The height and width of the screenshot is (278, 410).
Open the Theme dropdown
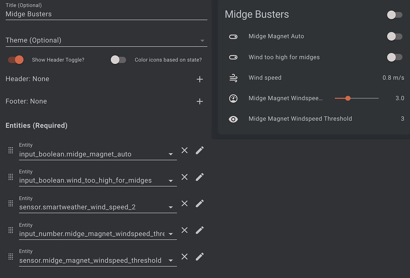click(x=203, y=40)
